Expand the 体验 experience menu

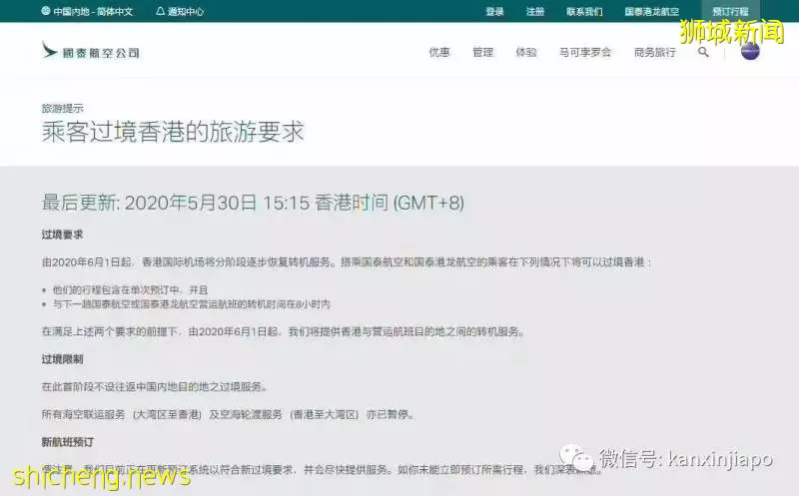[x=526, y=52]
